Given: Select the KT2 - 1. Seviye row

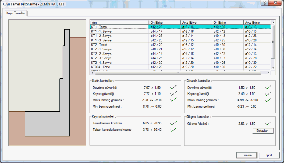Looking at the screenshot, I should (x=181, y=49).
